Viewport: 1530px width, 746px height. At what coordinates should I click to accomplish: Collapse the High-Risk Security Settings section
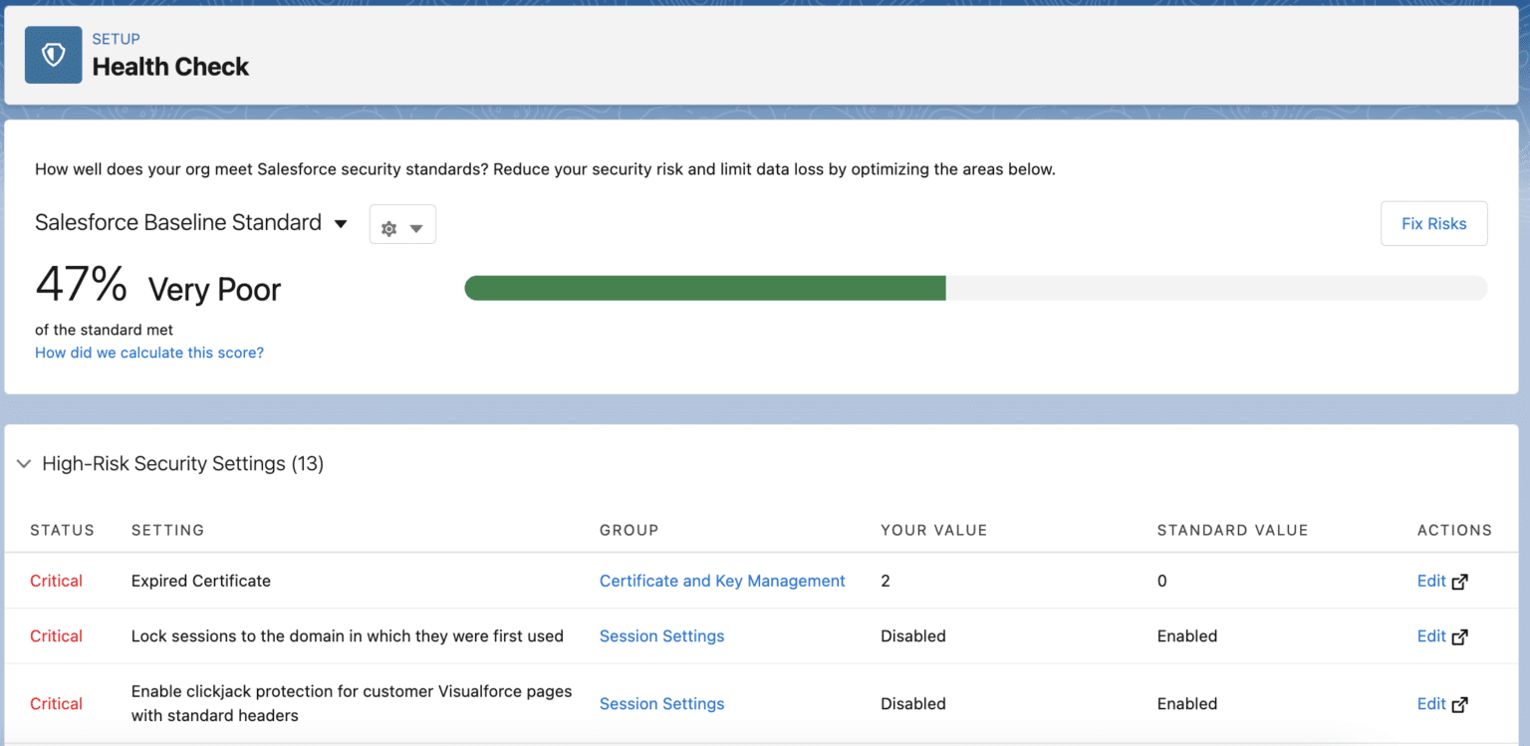[24, 463]
